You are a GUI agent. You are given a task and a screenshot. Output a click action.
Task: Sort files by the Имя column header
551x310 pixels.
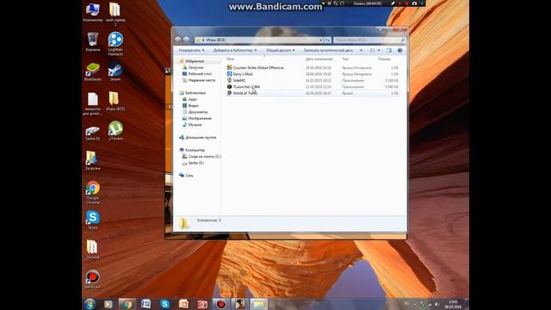pos(230,59)
